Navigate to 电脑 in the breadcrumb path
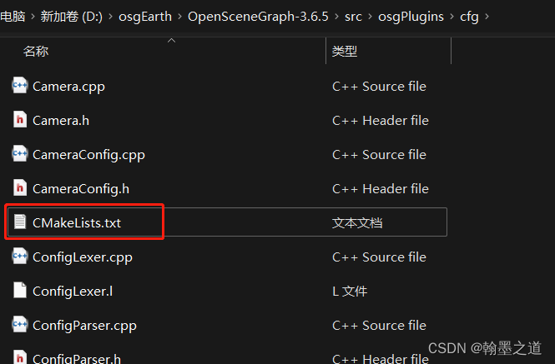Screen dimensions: 555x364 click(13, 17)
